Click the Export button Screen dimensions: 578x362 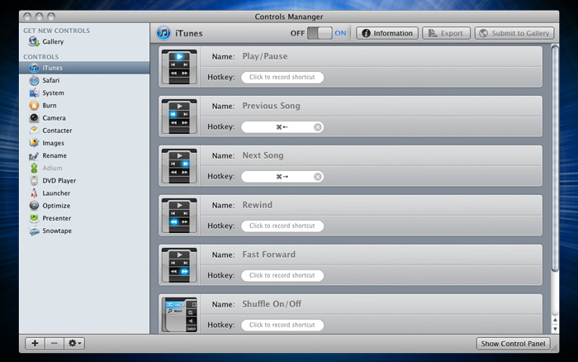(446, 33)
